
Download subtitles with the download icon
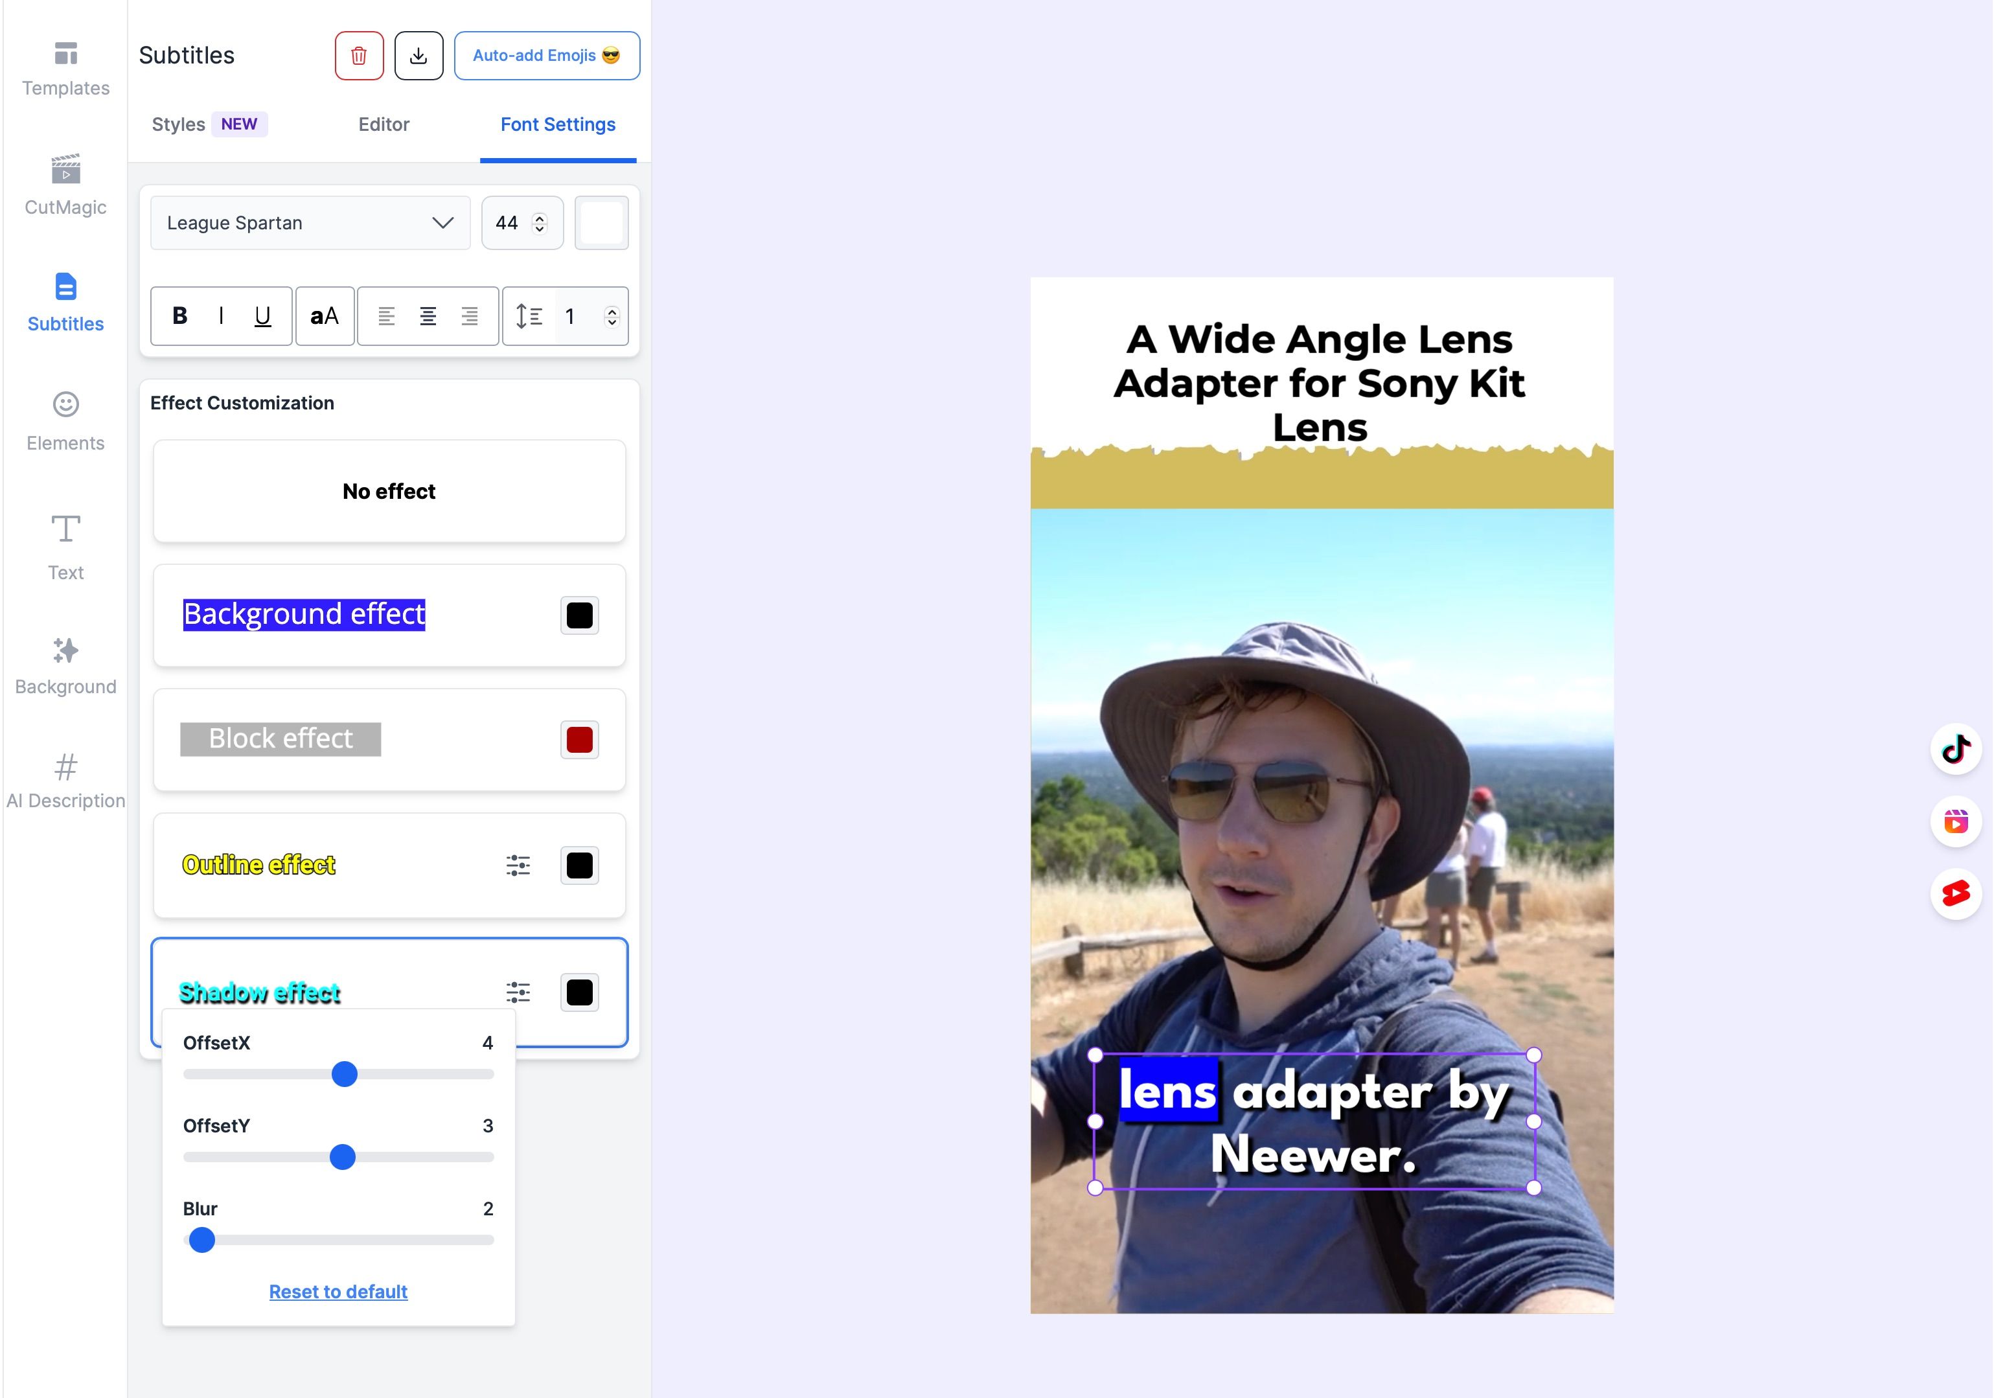[x=418, y=56]
